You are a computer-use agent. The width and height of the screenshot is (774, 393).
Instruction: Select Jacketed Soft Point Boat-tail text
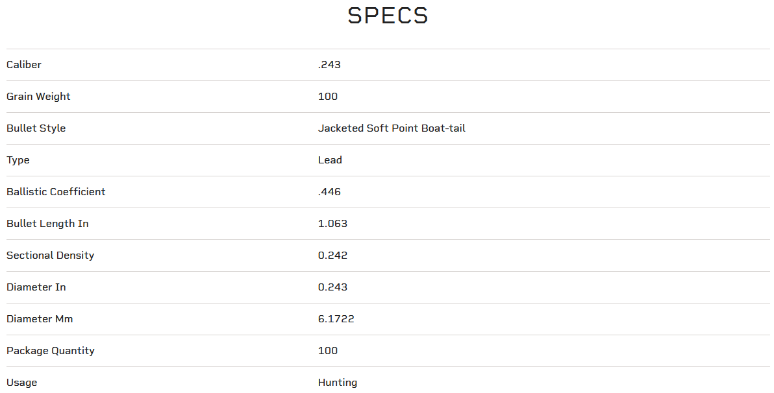point(392,128)
